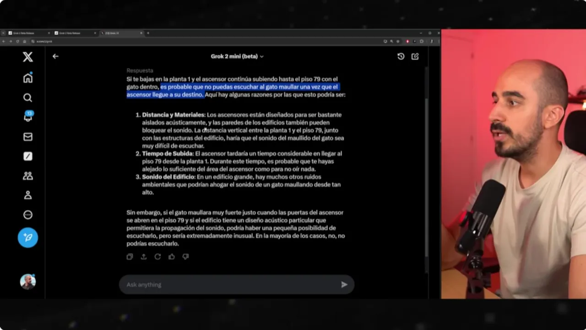This screenshot has height=330, width=586.
Task: Dislike the response with thumbs down
Action: (185, 257)
